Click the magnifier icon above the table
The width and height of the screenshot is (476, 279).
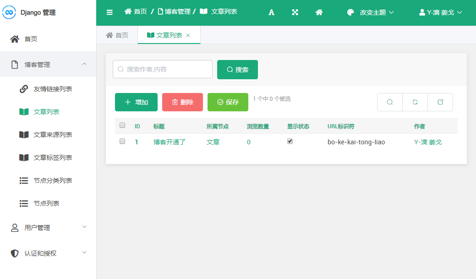390,102
